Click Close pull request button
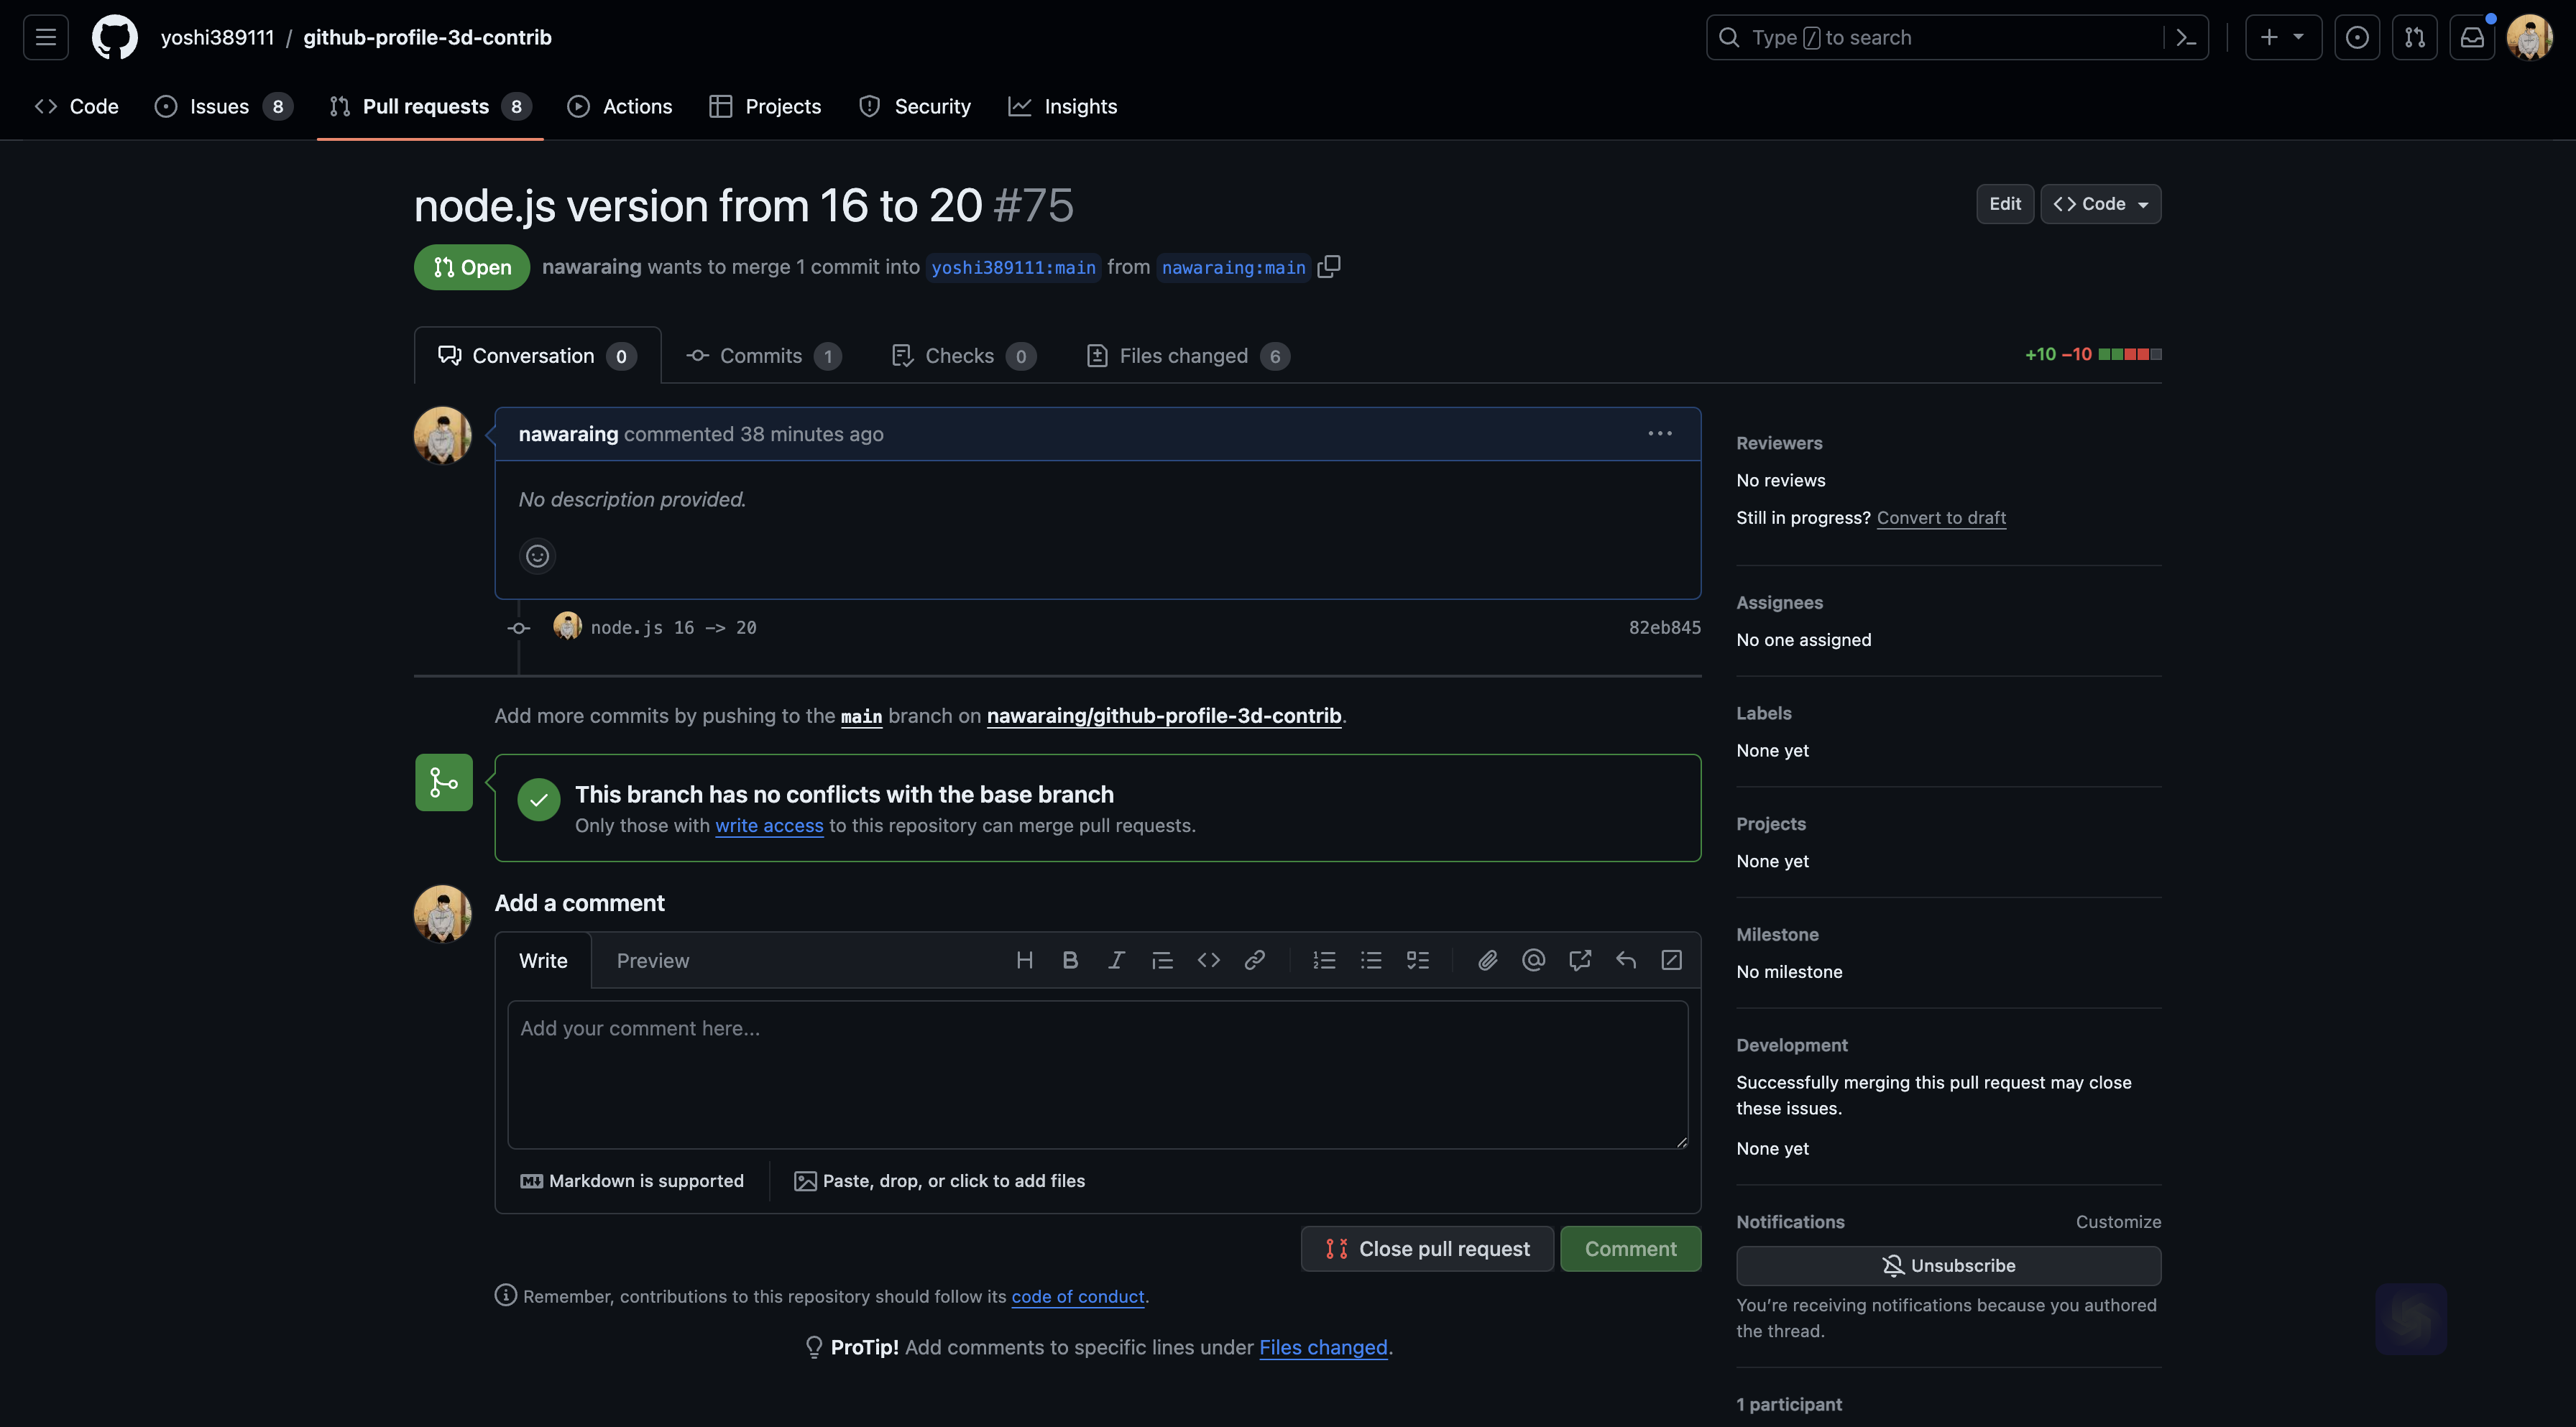The width and height of the screenshot is (2576, 1427). pos(1427,1248)
